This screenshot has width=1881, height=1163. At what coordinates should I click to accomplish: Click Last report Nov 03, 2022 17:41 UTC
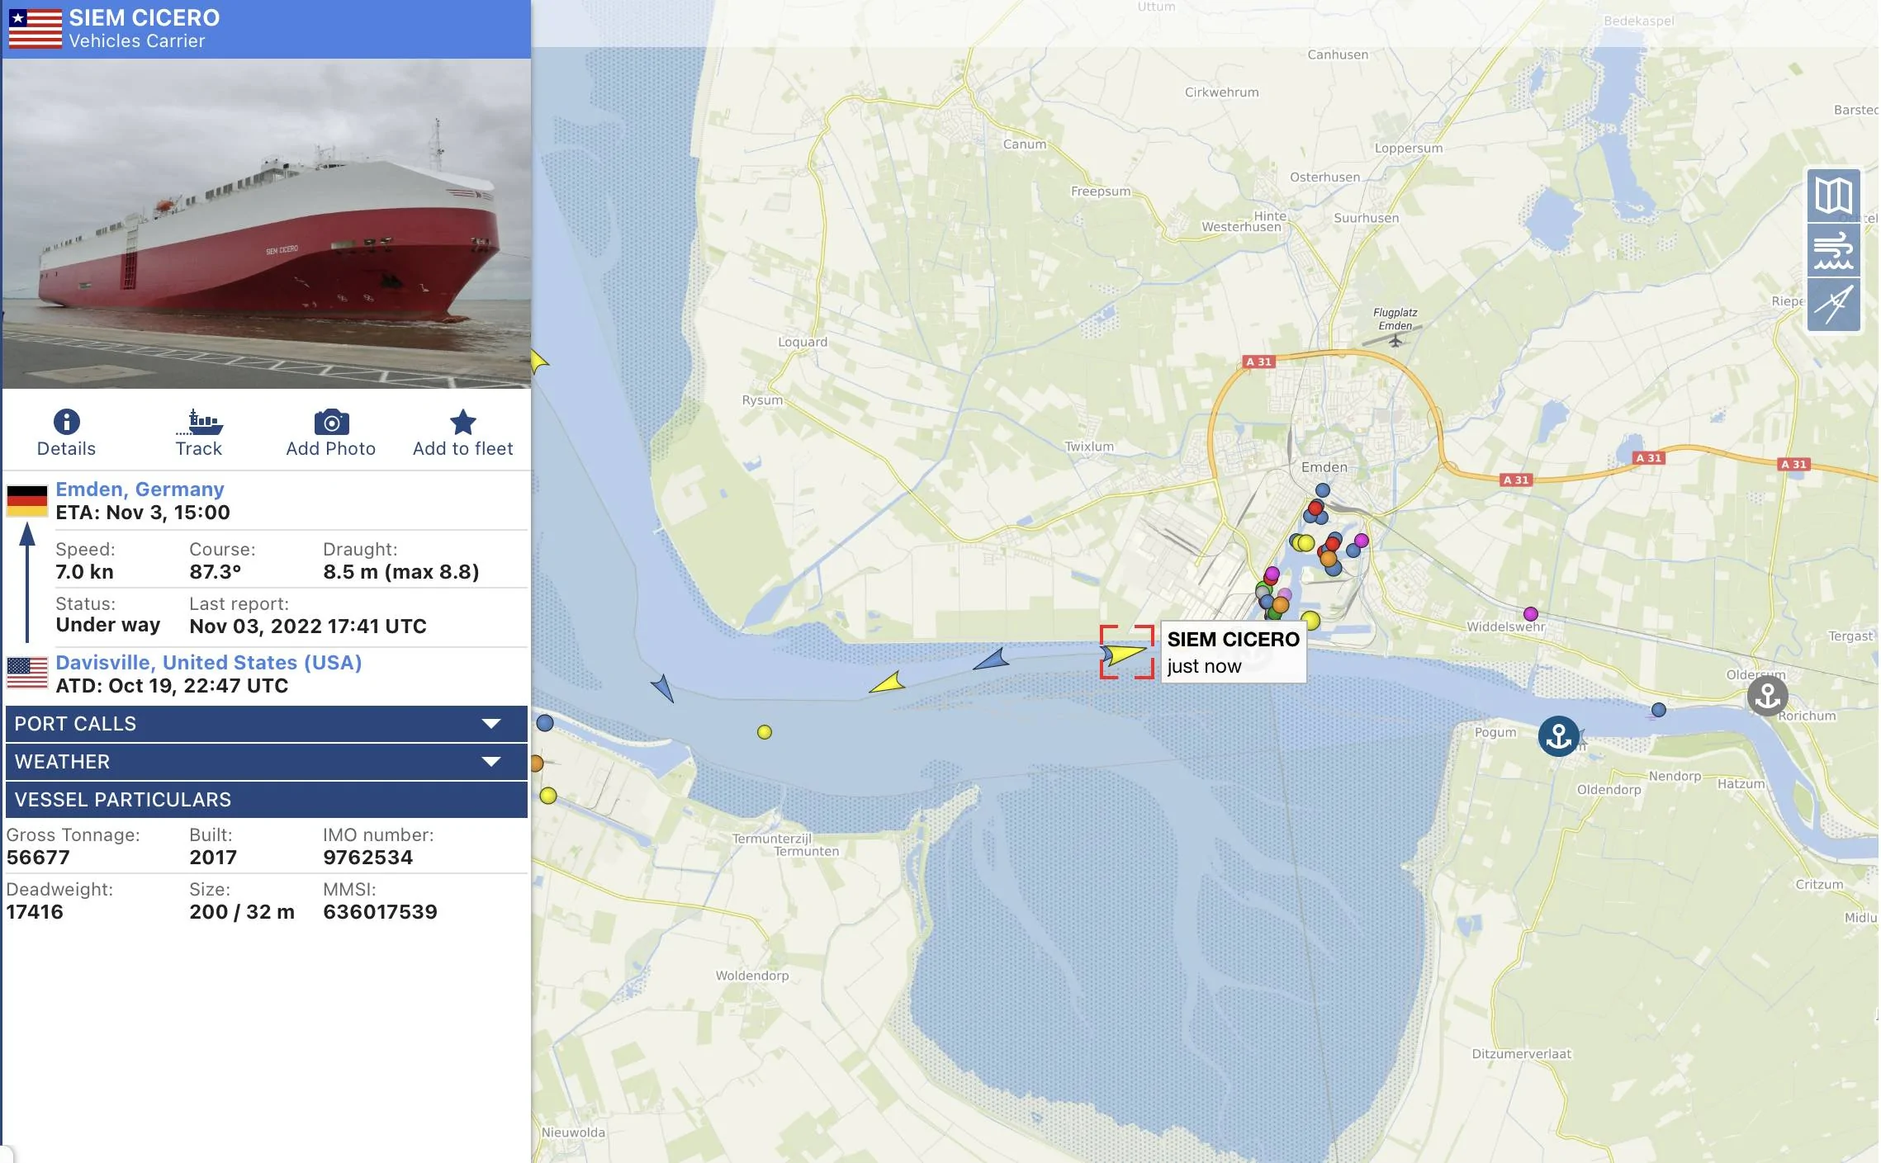coord(308,626)
